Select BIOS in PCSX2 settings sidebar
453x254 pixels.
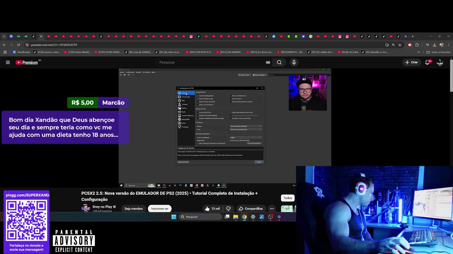[186, 101]
